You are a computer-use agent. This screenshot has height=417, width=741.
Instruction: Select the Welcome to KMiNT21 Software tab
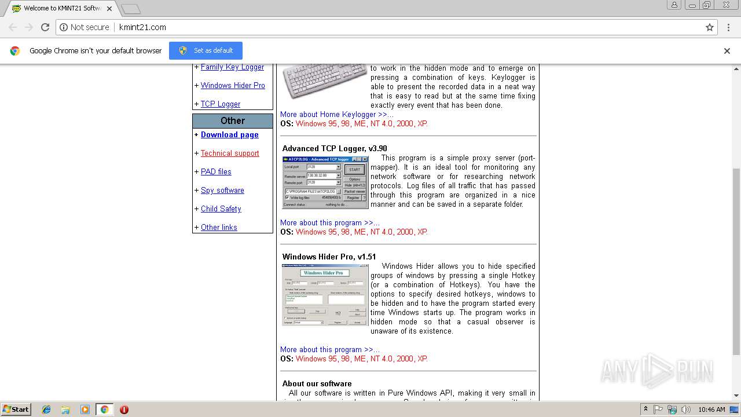(61, 9)
